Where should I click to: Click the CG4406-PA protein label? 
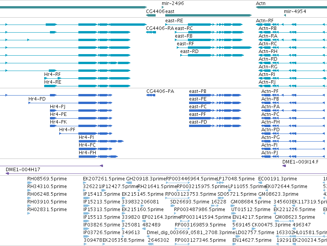point(160,91)
